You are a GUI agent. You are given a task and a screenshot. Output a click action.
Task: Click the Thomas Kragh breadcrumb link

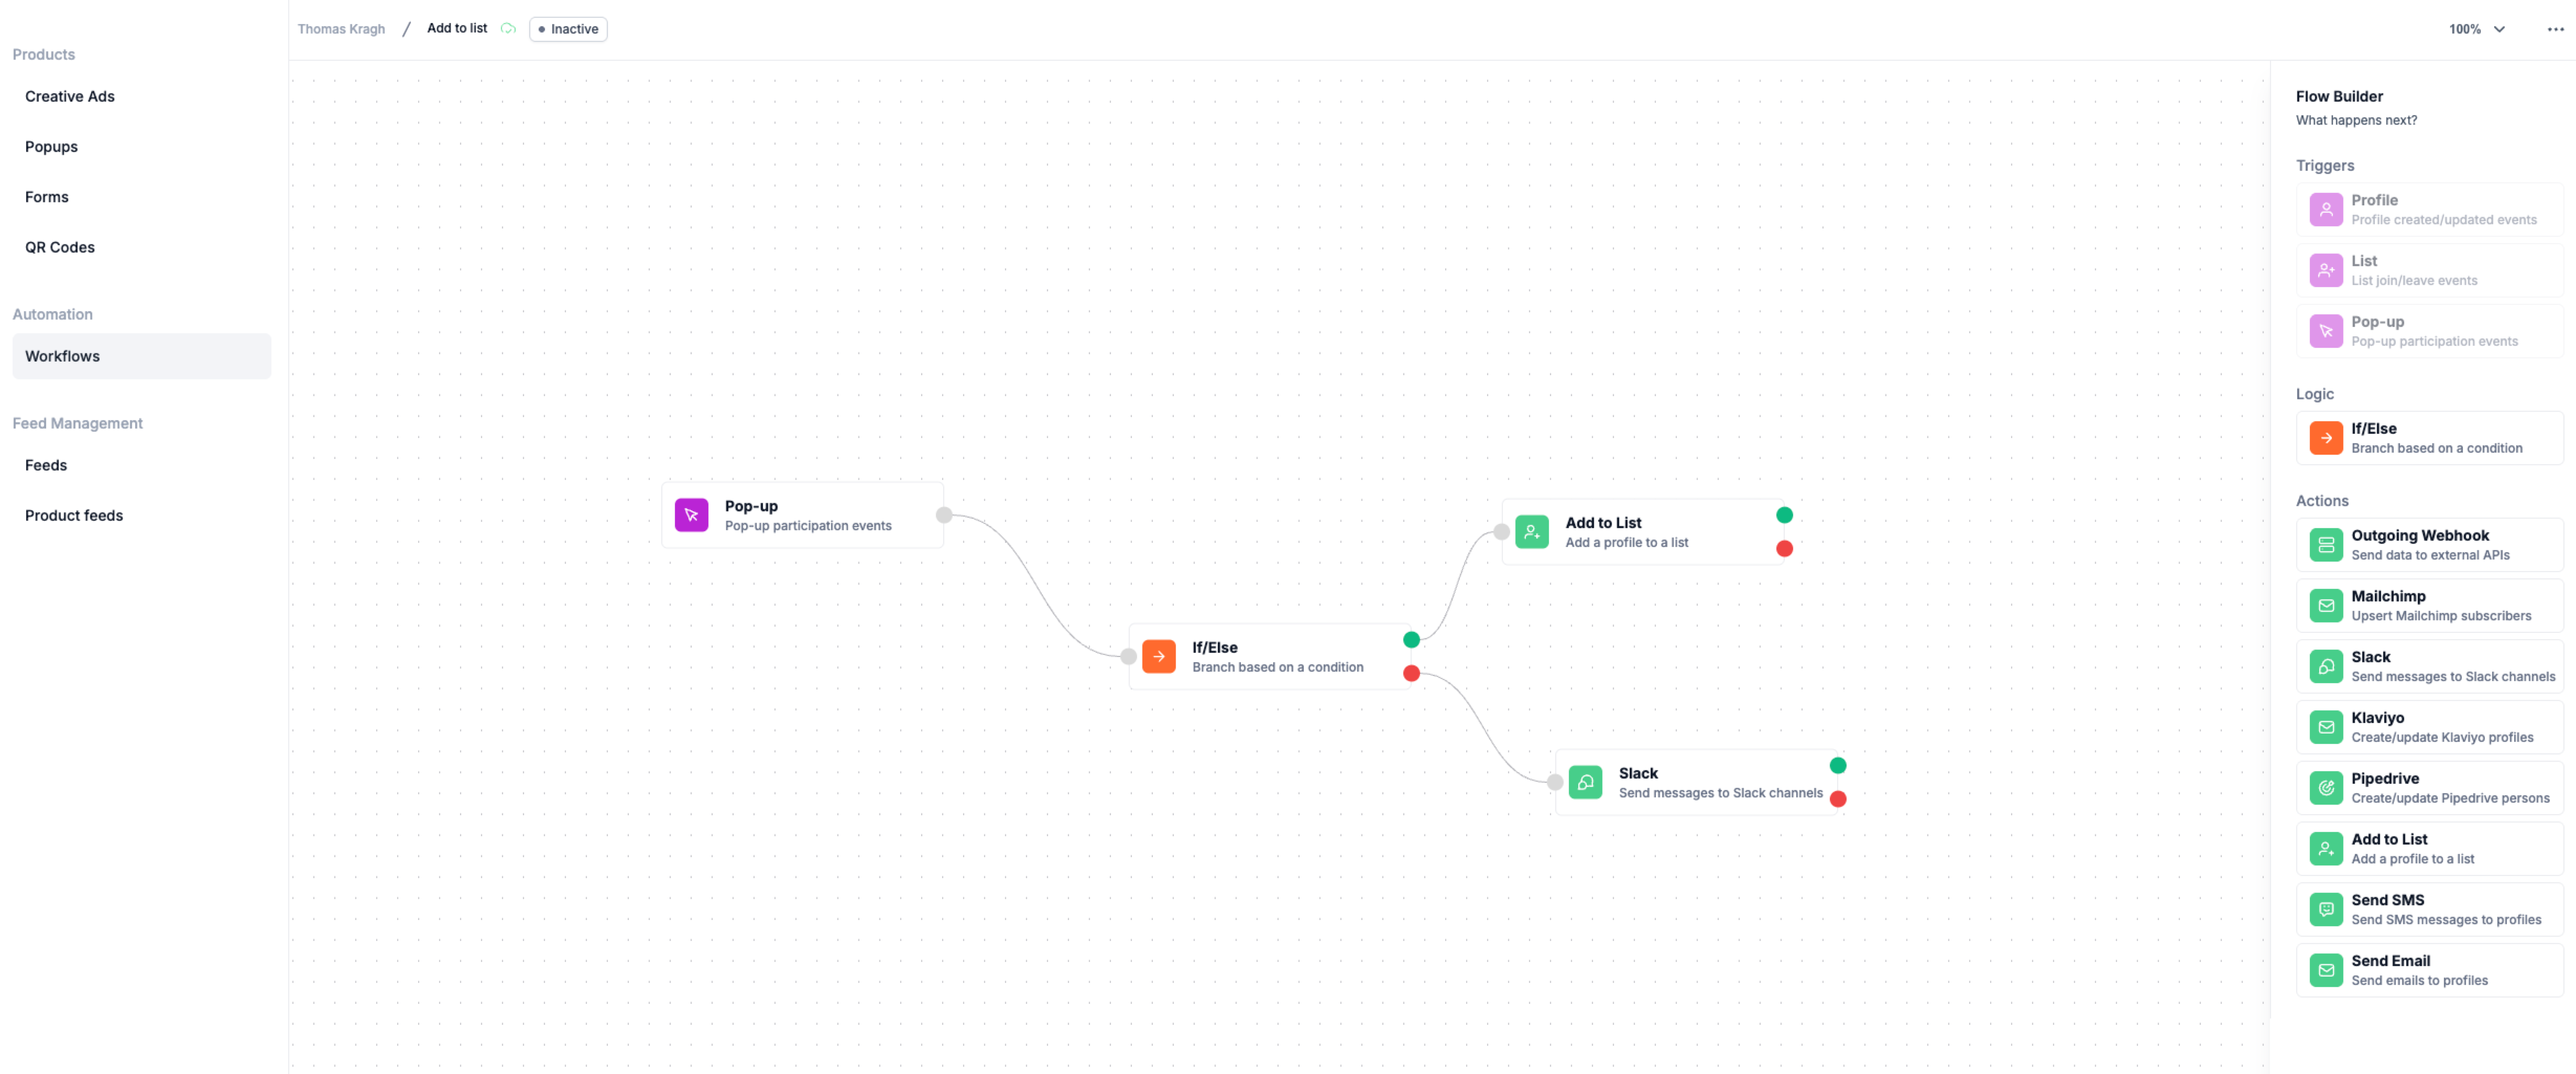click(x=341, y=29)
